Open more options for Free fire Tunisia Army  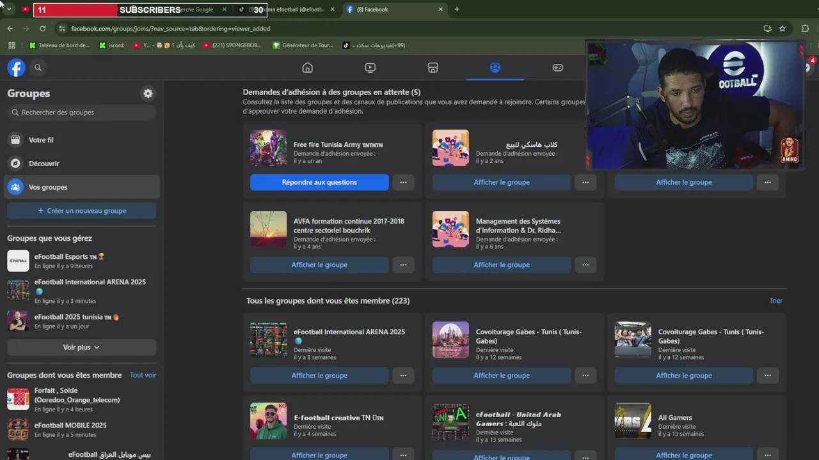[403, 182]
